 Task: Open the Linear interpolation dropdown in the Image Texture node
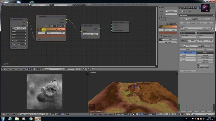(x=19, y=35)
